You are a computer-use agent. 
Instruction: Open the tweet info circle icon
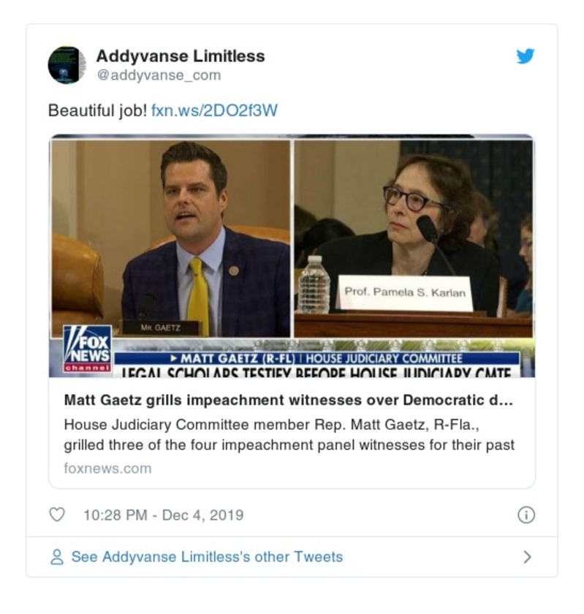coord(526,515)
